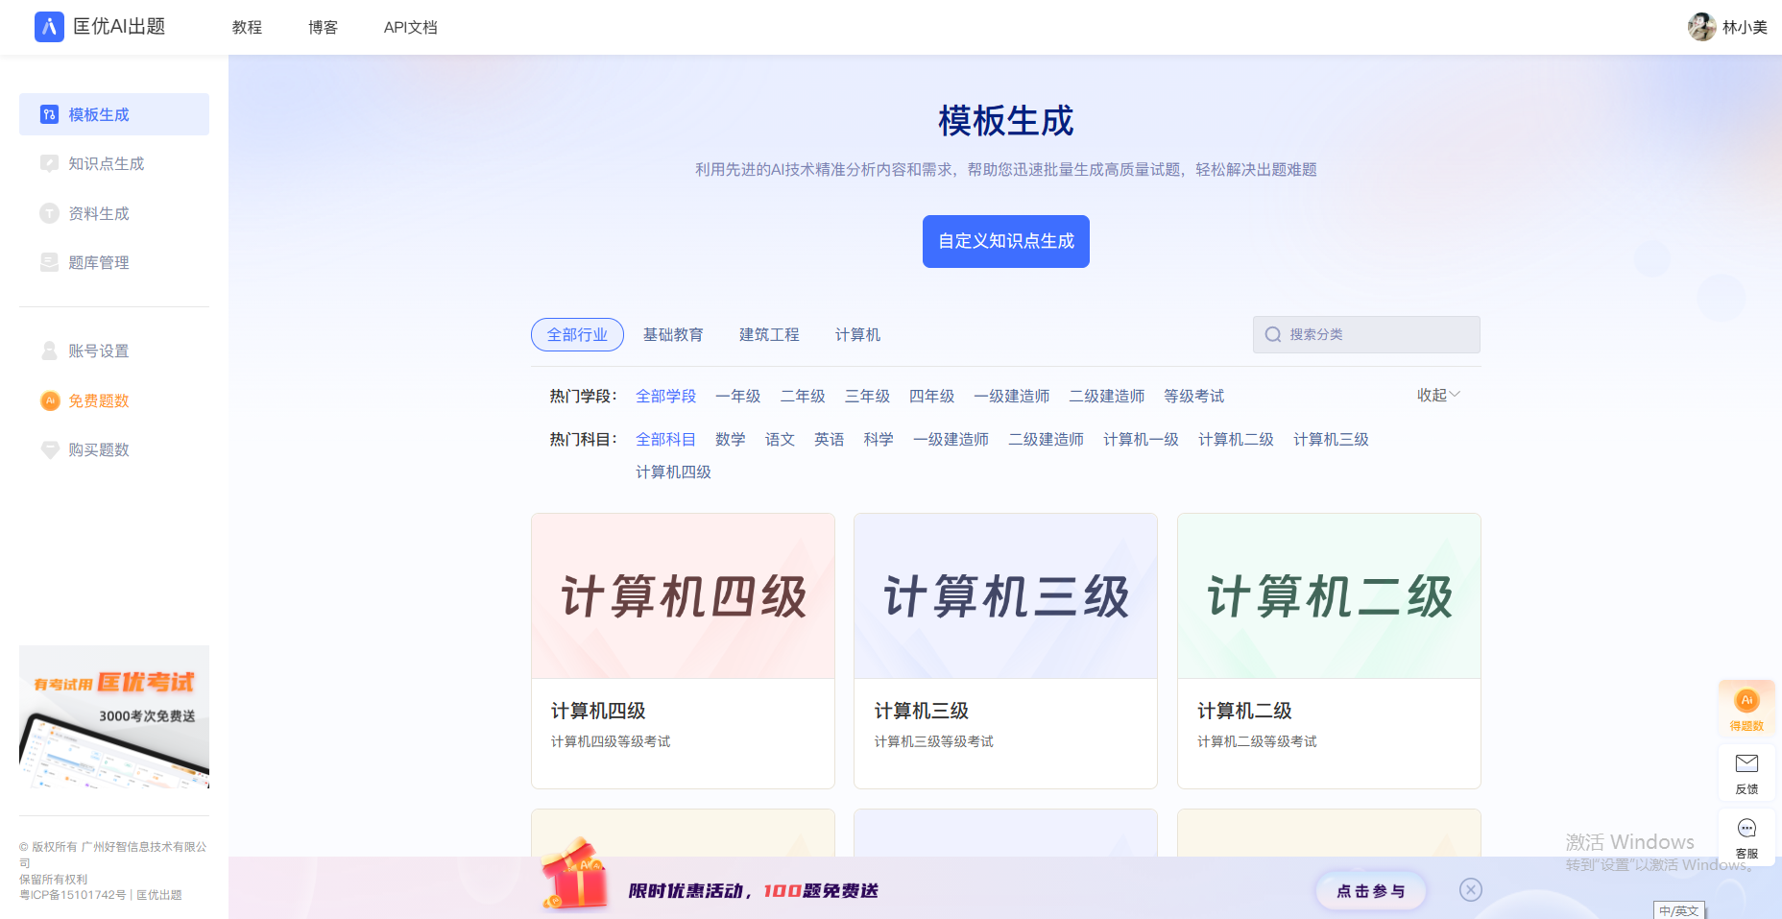
Task: Filter subject by 科学
Action: click(879, 439)
